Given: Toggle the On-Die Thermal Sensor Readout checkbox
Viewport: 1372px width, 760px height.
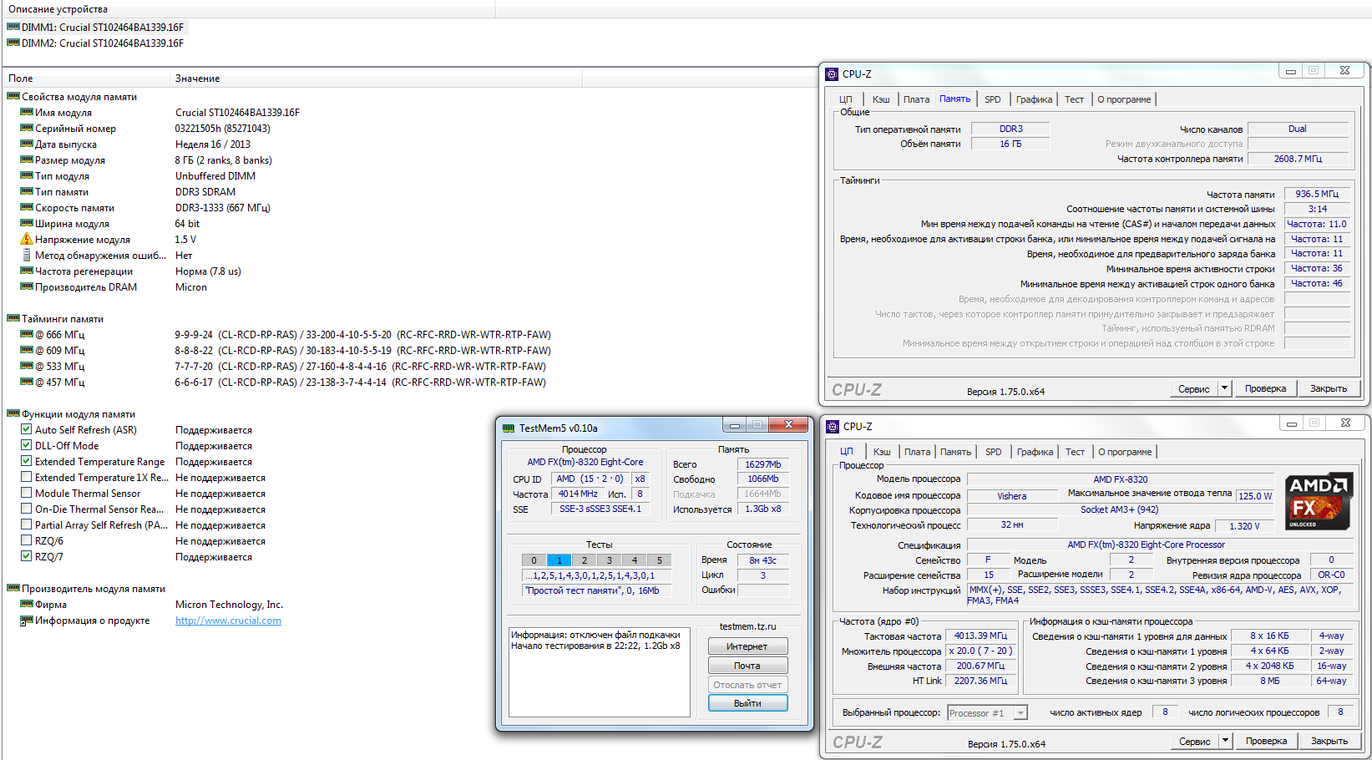Looking at the screenshot, I should (27, 509).
